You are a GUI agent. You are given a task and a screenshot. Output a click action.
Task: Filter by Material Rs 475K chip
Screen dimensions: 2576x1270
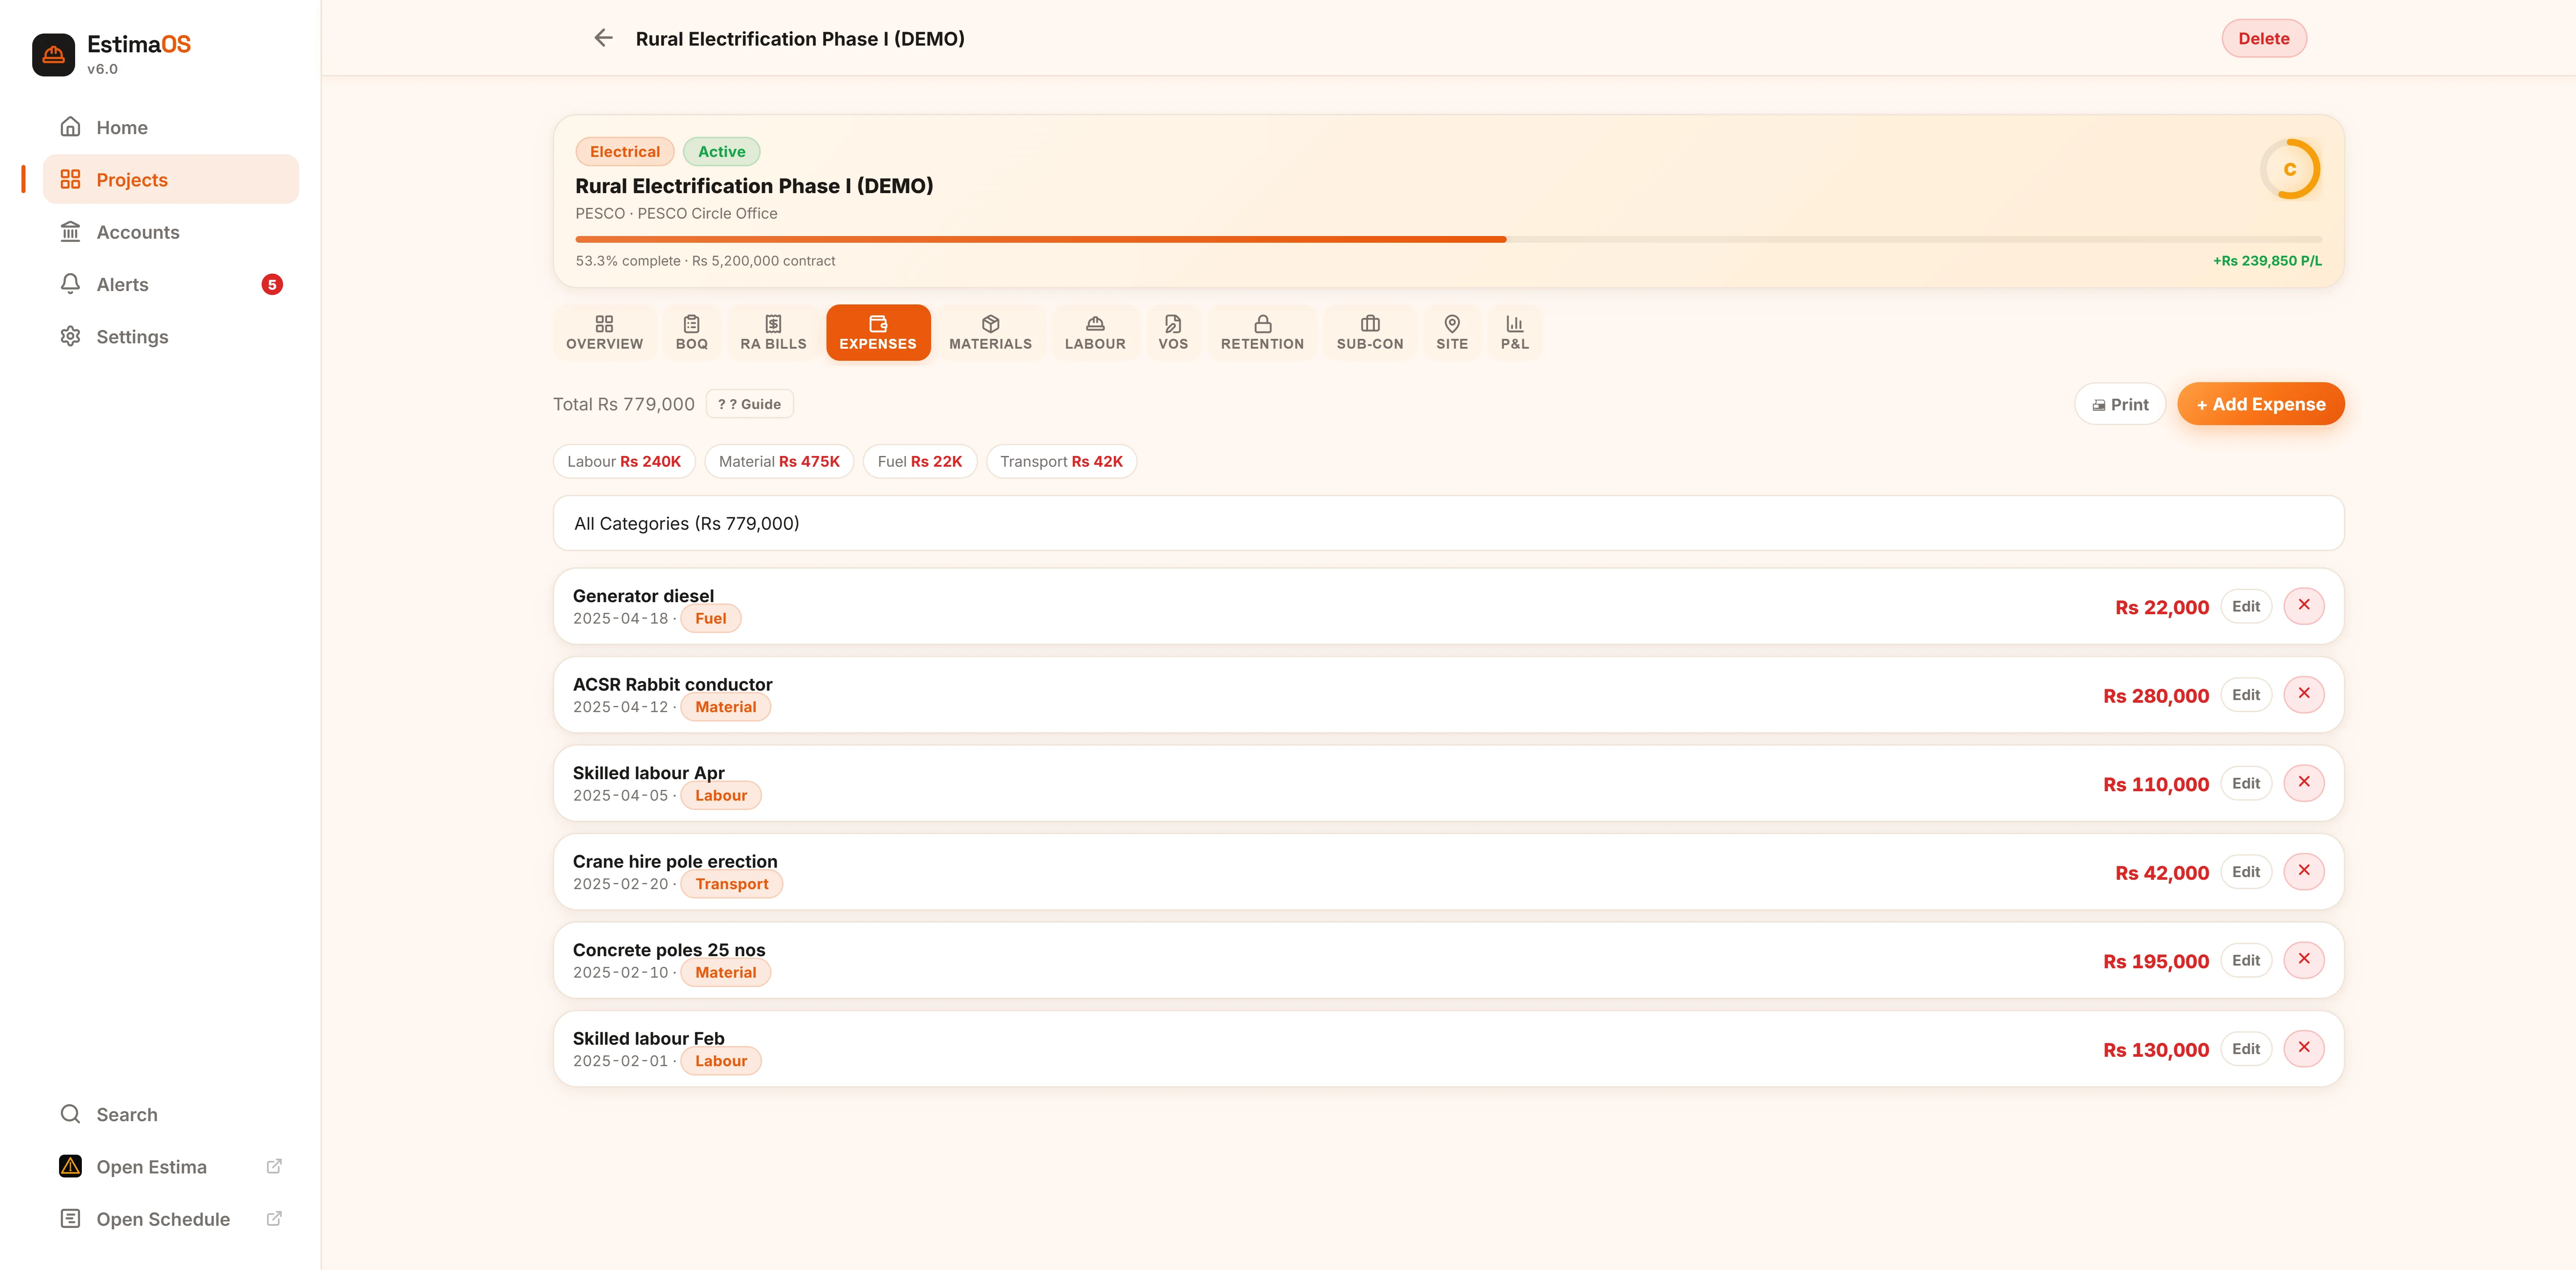click(x=779, y=462)
